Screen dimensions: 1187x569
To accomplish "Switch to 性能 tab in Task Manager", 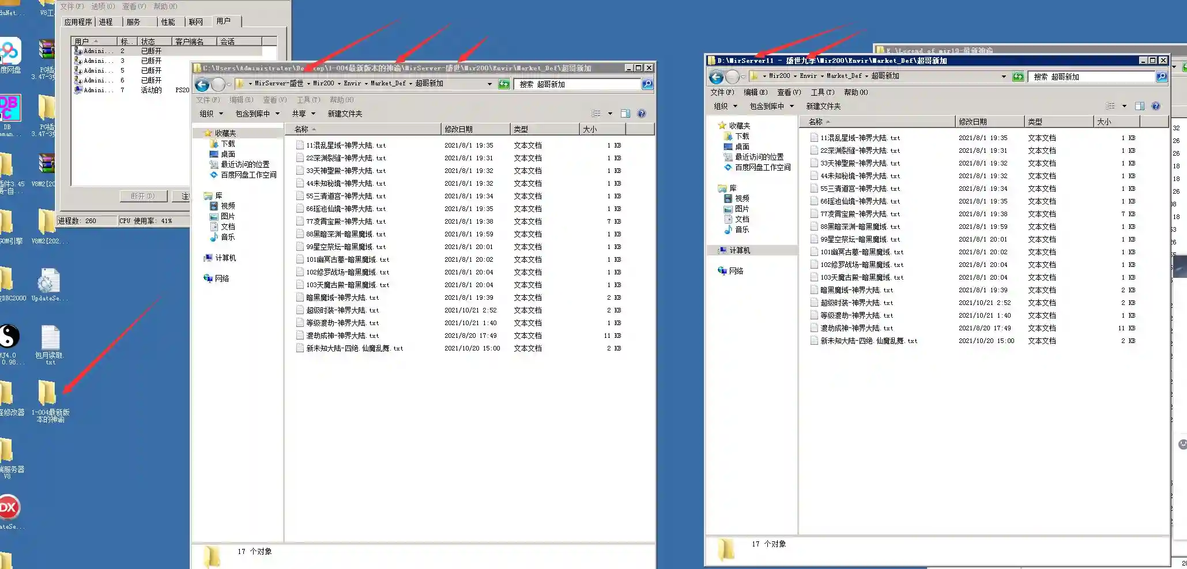I will pyautogui.click(x=168, y=22).
